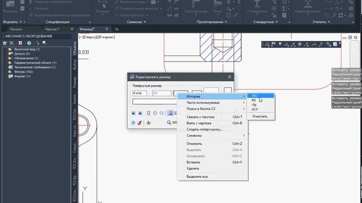The image size is (362, 203).
Task: Click the document icon in Mechanics panel toolbar
Action: point(20,43)
